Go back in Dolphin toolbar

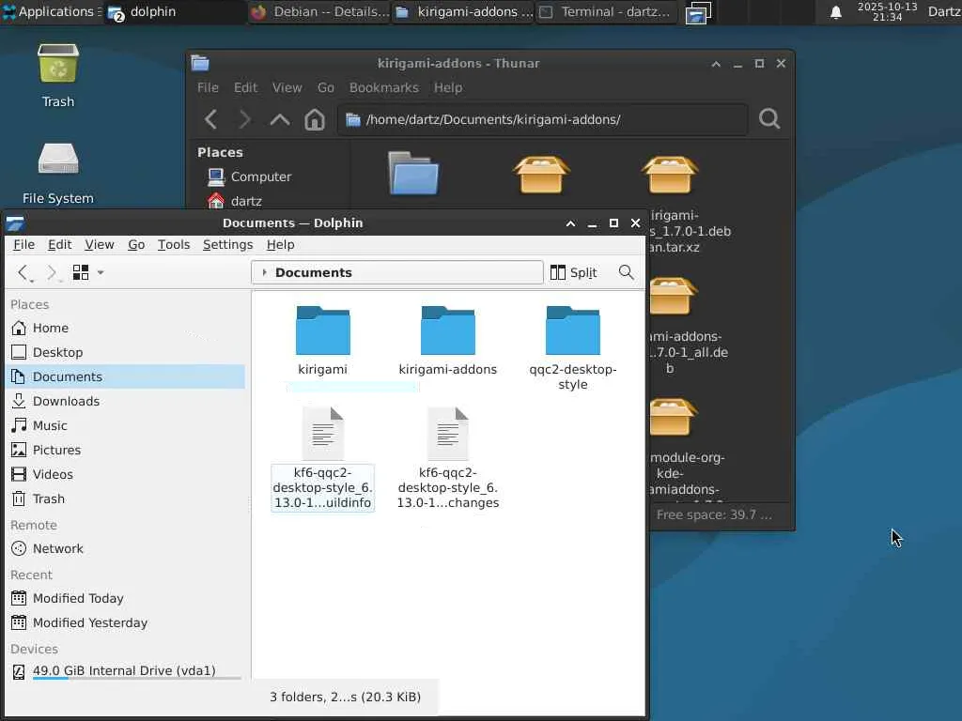pyautogui.click(x=23, y=273)
